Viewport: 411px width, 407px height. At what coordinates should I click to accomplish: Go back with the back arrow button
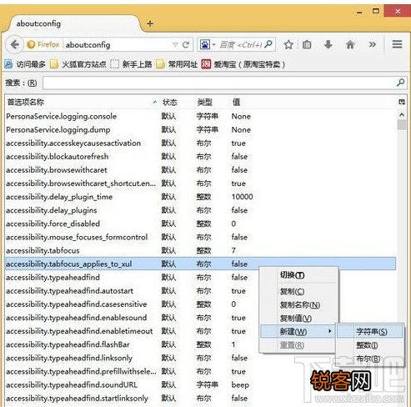(14, 45)
